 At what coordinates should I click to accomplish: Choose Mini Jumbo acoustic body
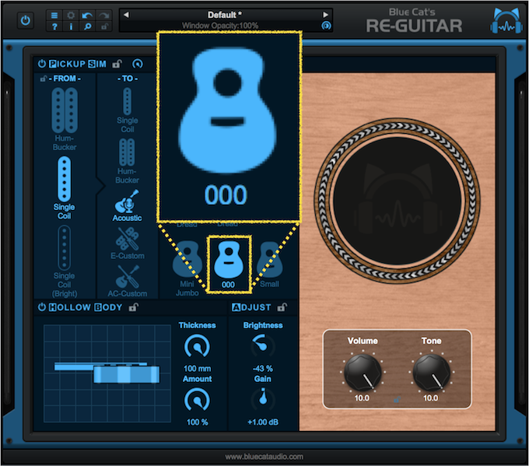(187, 268)
